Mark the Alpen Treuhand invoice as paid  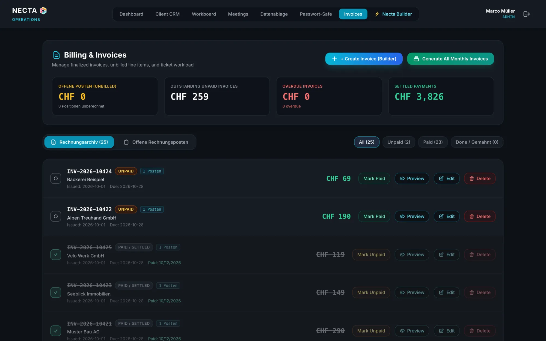374,216
